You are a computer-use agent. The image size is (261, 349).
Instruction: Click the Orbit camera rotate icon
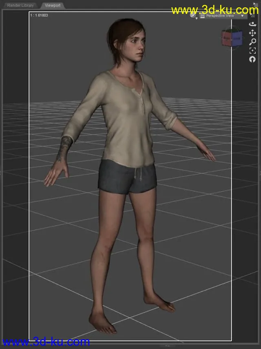(x=252, y=24)
